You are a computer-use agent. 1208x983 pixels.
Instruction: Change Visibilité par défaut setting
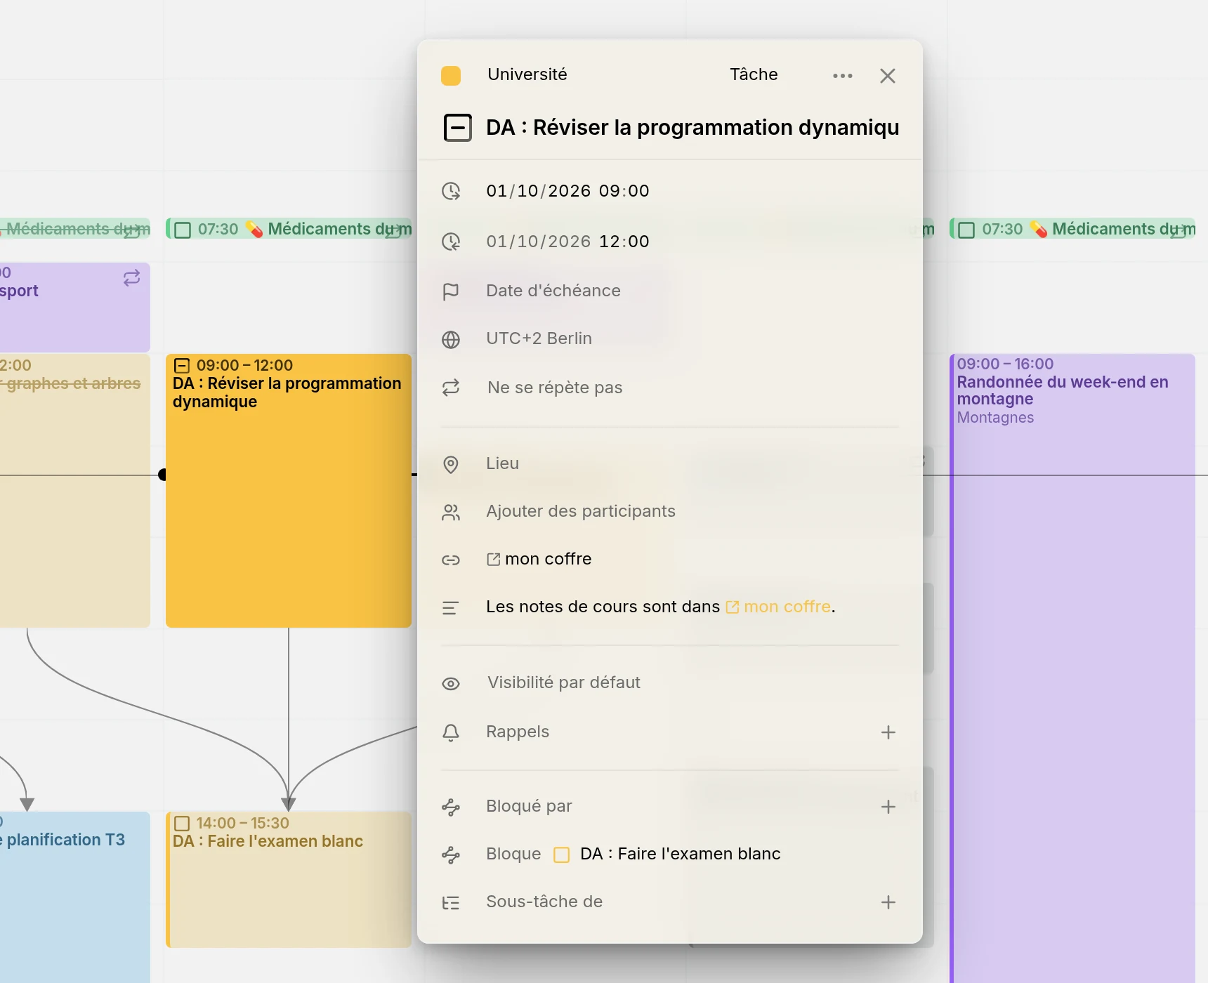564,682
